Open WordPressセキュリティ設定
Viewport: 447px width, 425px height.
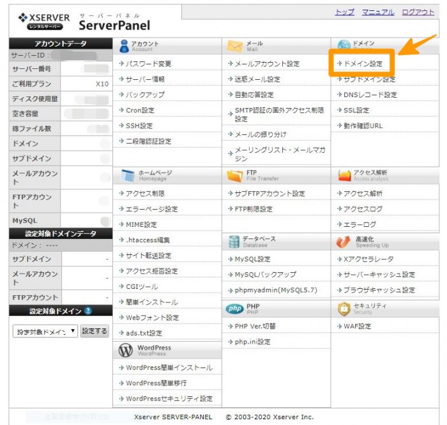169,398
